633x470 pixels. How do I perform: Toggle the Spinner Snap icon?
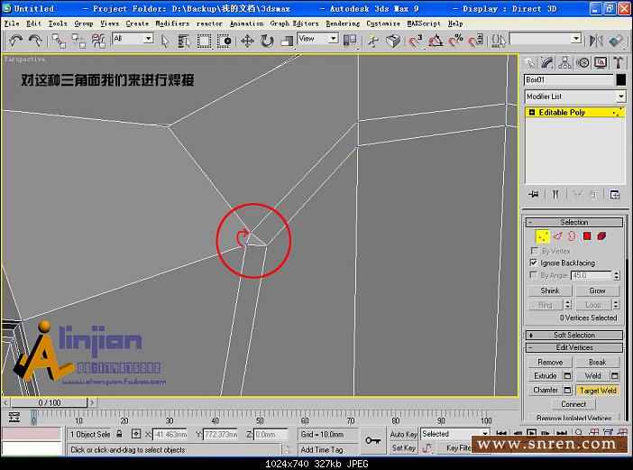pyautogui.click(x=475, y=41)
